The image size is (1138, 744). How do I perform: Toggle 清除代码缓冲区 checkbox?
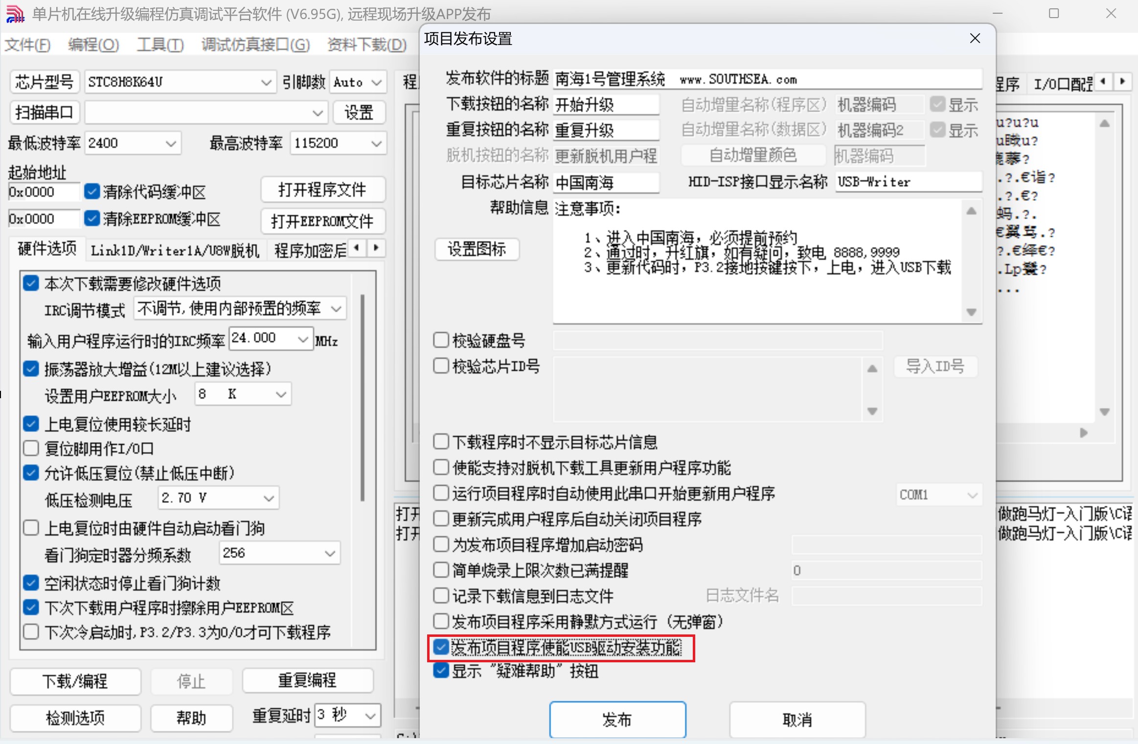(91, 191)
